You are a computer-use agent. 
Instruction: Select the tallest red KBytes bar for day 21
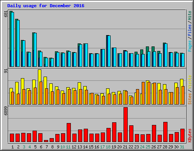coord(125,125)
